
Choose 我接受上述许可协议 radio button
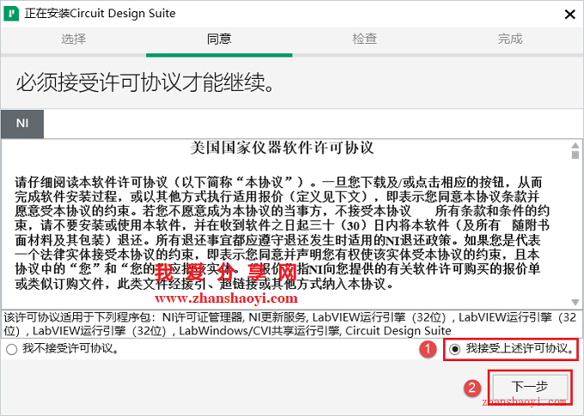pyautogui.click(x=455, y=349)
